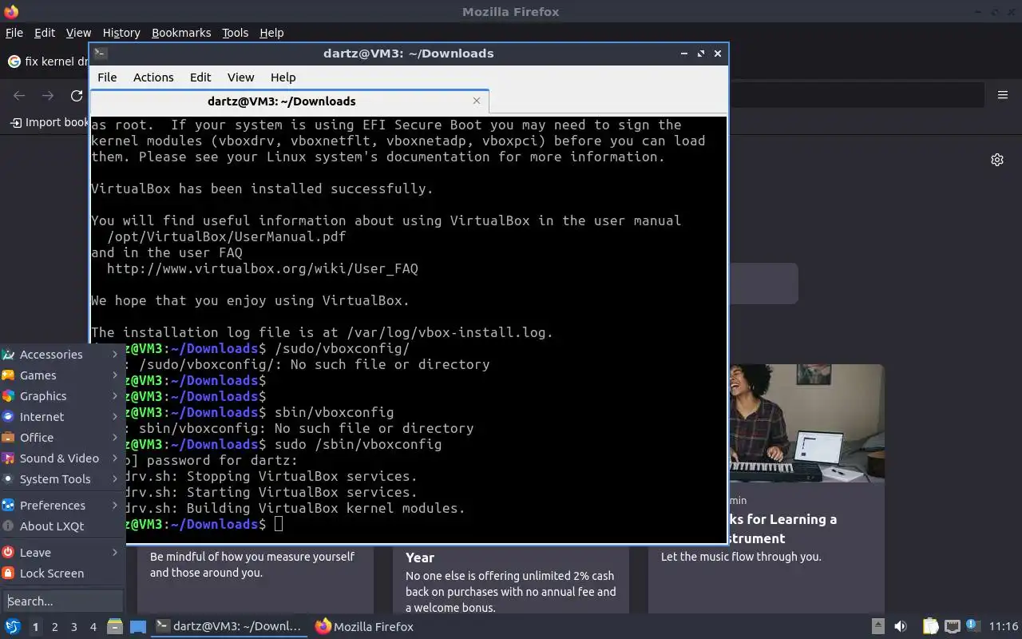Click the Preferences menu icon
This screenshot has width=1022, height=639.
(9, 506)
